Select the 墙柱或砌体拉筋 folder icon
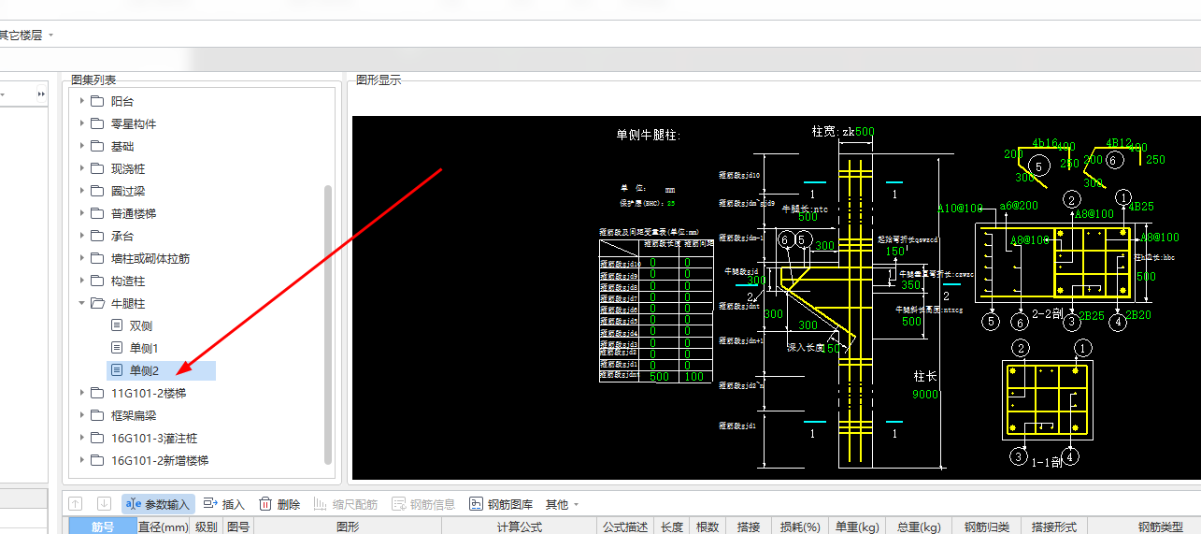Viewport: 1201px width, 534px height. 97,258
